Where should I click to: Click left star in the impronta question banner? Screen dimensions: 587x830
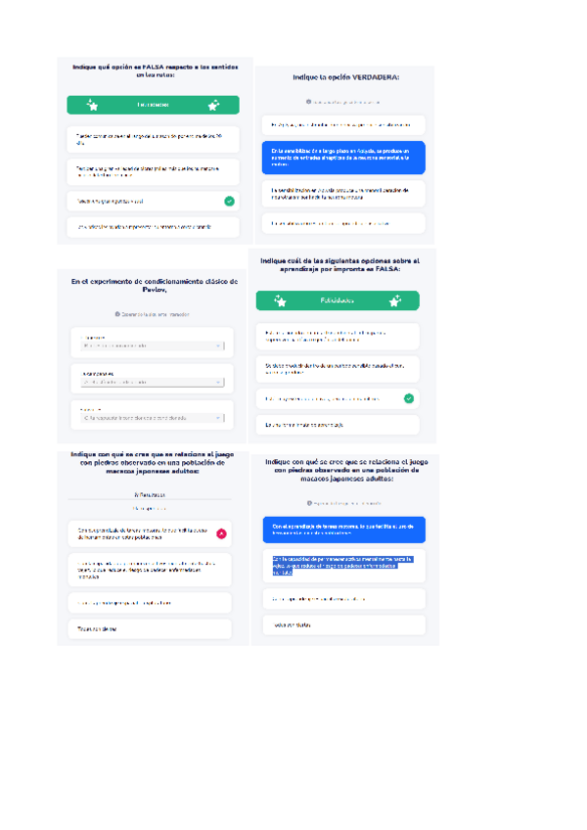[281, 300]
